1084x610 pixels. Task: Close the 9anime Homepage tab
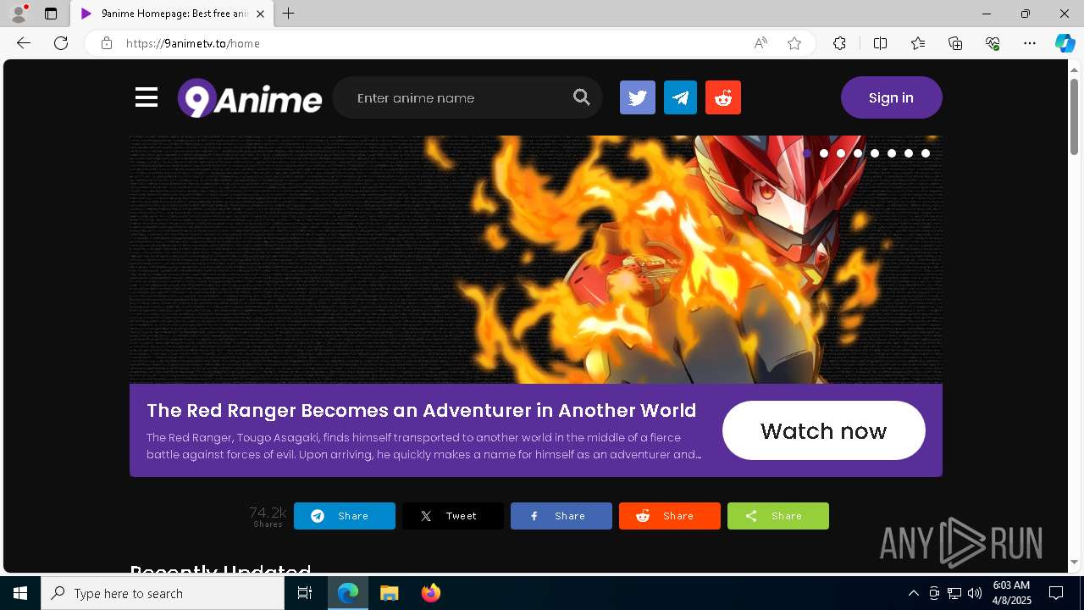coord(260,14)
